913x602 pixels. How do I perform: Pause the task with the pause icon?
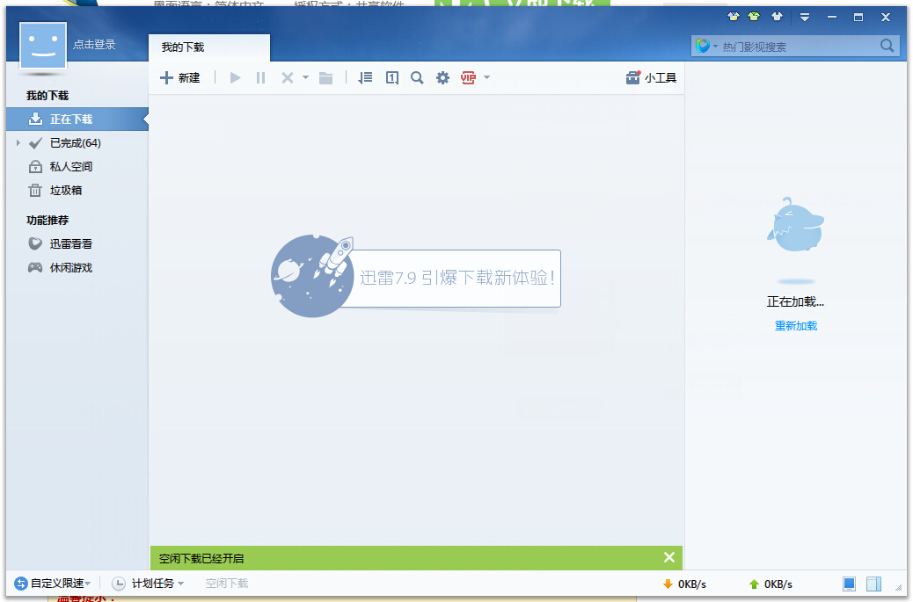point(260,78)
